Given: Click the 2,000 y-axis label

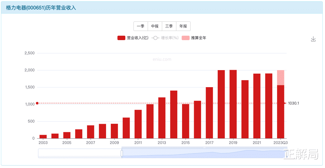Looking at the screenshot, I should (x=30, y=70).
